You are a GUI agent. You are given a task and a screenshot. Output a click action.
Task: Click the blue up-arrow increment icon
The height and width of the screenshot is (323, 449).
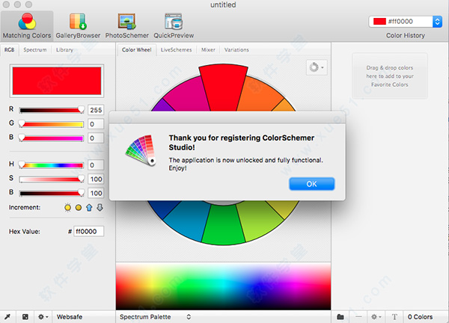click(89, 207)
